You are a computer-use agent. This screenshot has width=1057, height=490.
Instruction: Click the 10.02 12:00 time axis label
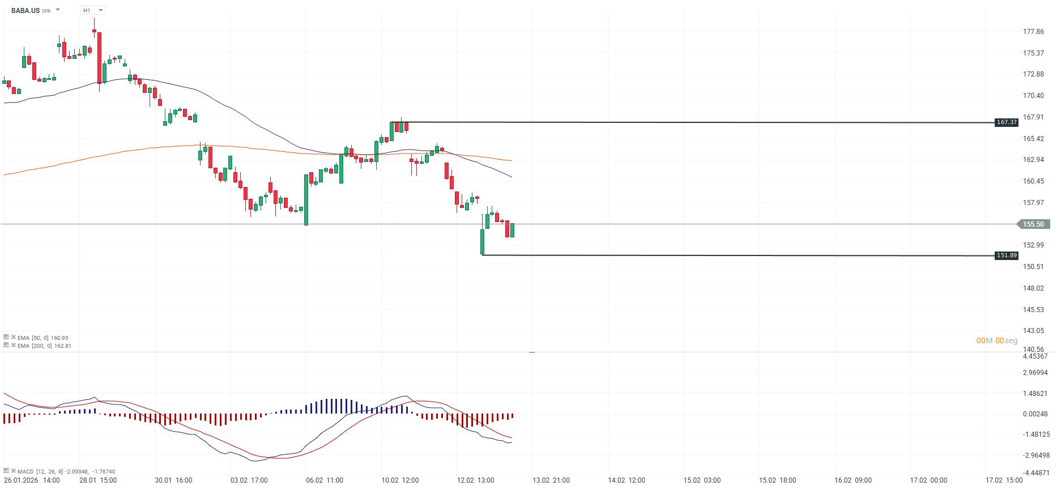point(400,480)
